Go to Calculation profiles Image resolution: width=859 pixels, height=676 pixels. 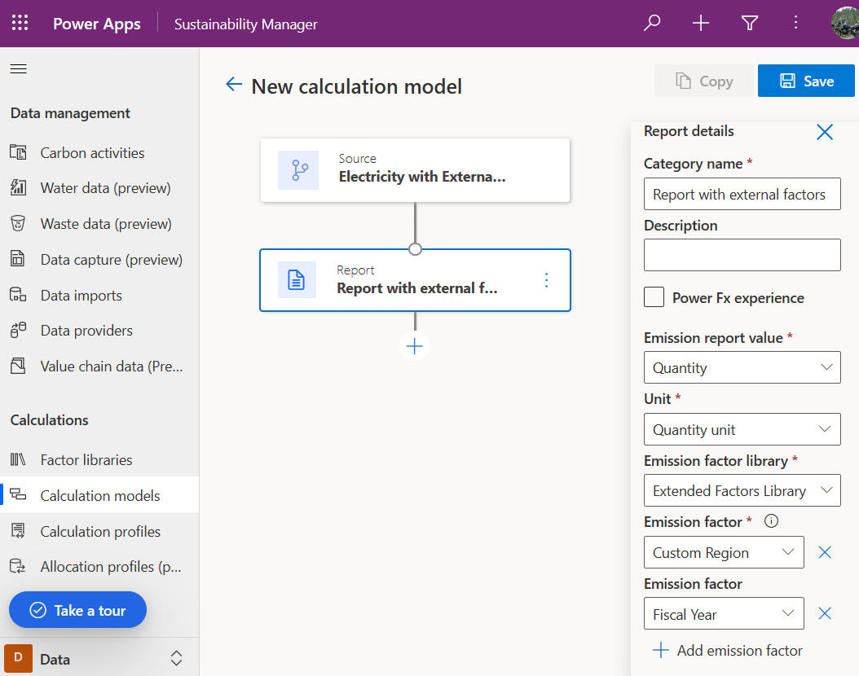(99, 532)
